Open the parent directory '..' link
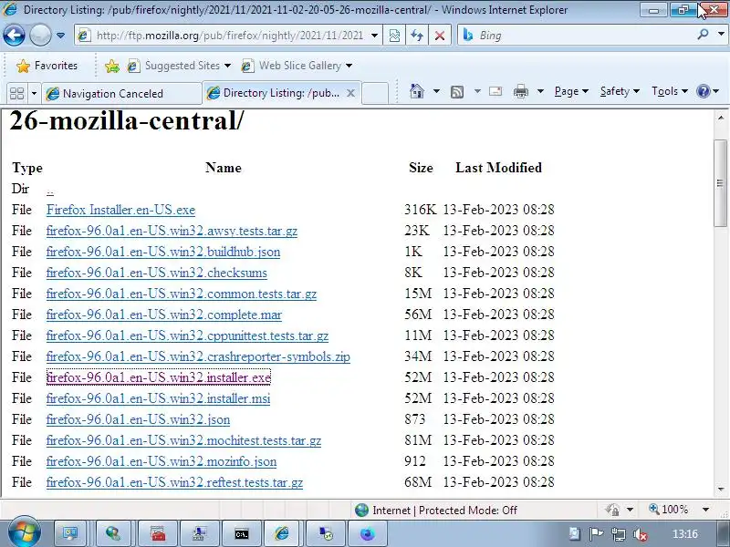The image size is (730, 547). [50, 190]
